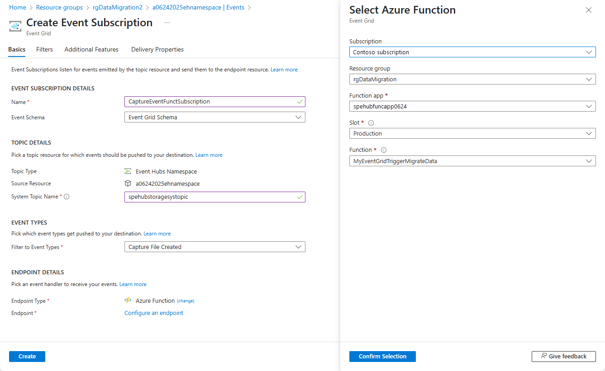Open the Resource group dropdown
Screen dimensions: 605x371
[472, 80]
